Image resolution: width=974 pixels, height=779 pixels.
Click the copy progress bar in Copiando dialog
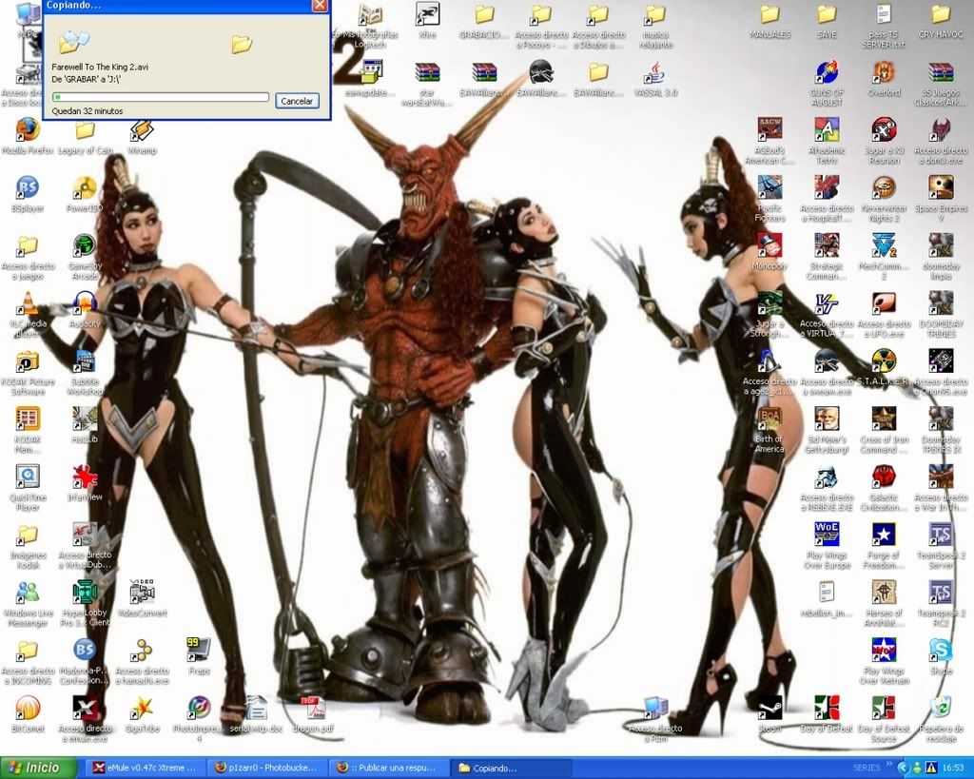pyautogui.click(x=160, y=97)
